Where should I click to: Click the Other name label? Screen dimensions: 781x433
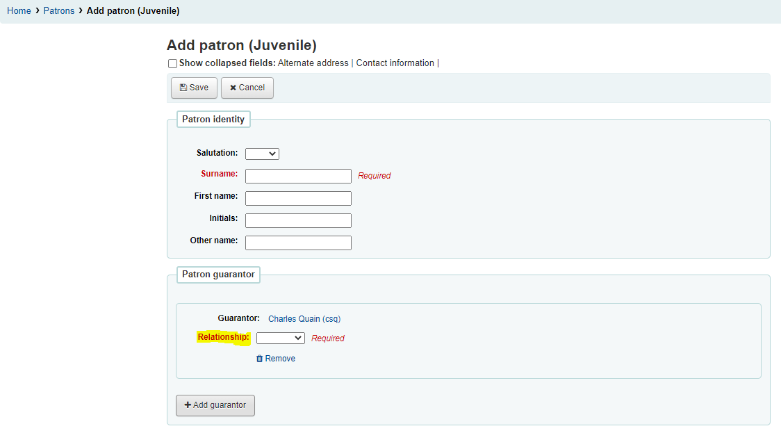[214, 240]
